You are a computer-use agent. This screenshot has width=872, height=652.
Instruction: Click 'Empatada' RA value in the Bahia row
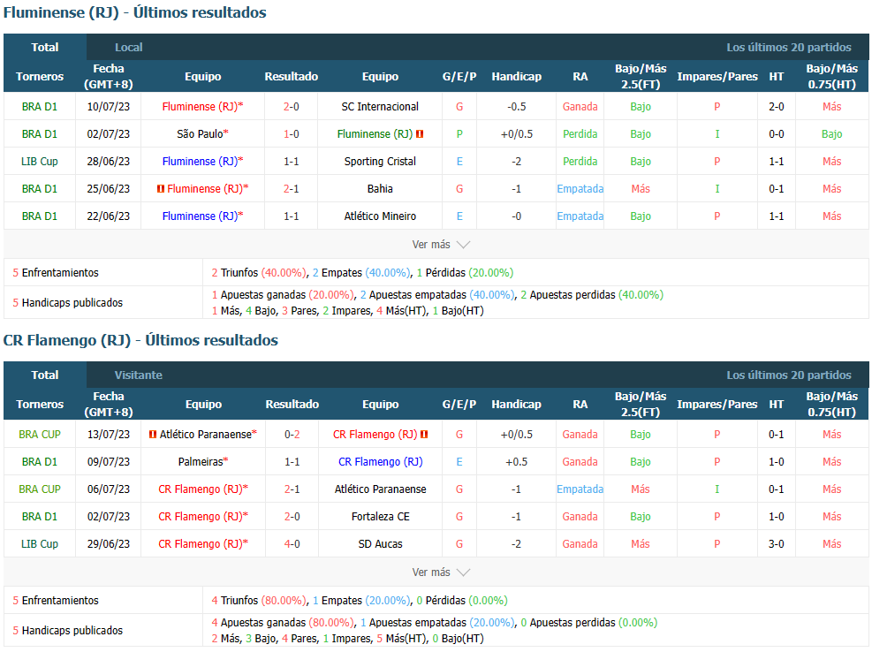point(580,188)
